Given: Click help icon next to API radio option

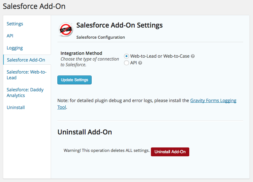Looking at the screenshot, I should tap(140, 63).
